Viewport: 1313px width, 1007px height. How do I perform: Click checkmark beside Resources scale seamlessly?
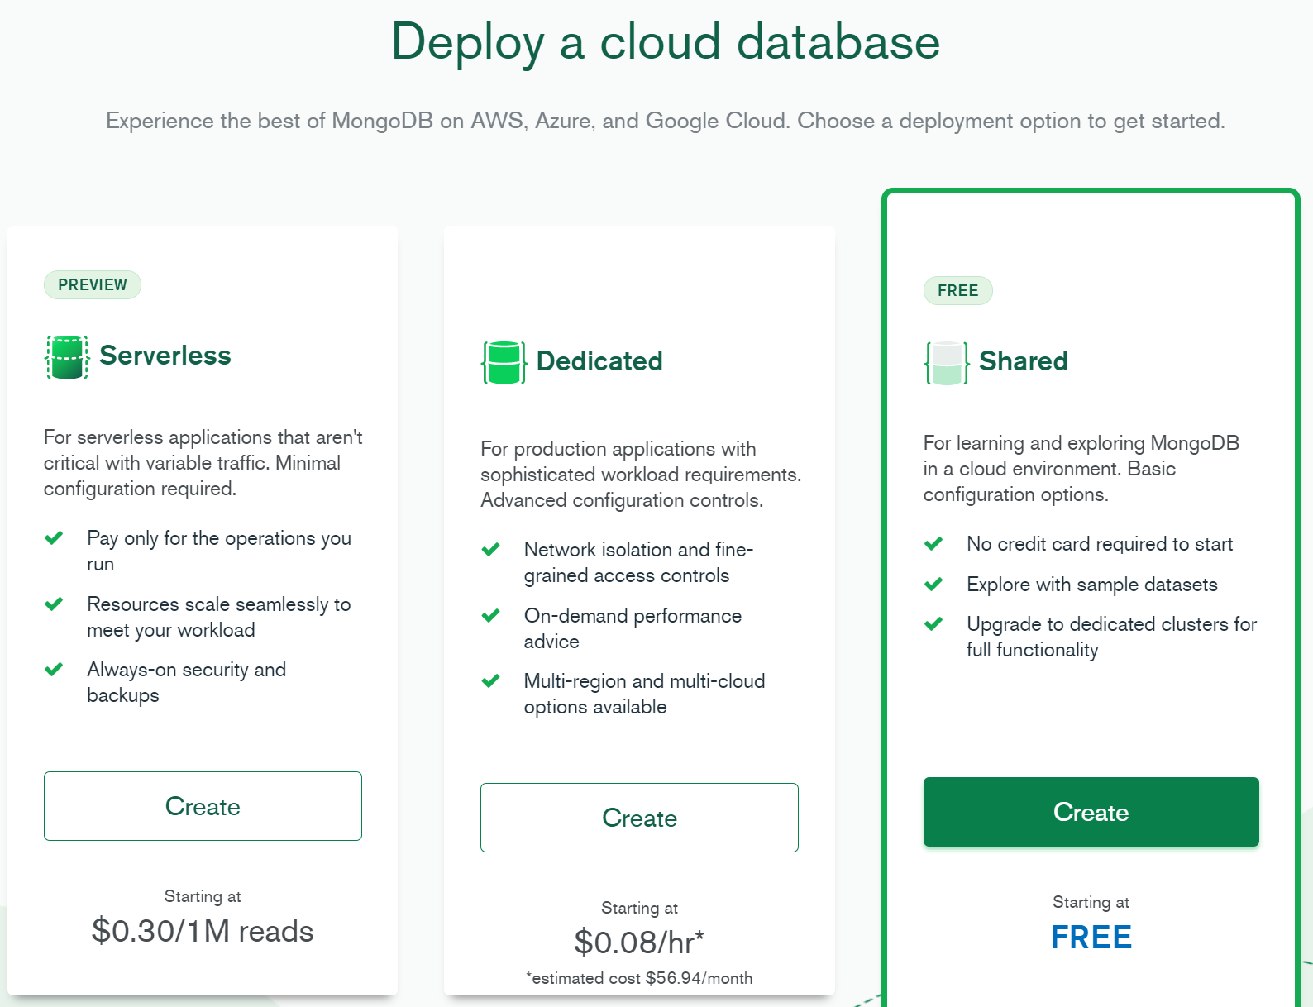click(x=54, y=604)
